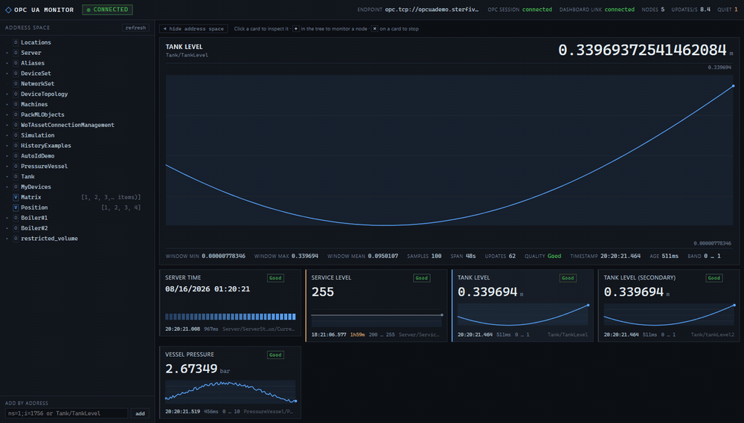Click the small Tank Level card sparkline

tap(523, 315)
